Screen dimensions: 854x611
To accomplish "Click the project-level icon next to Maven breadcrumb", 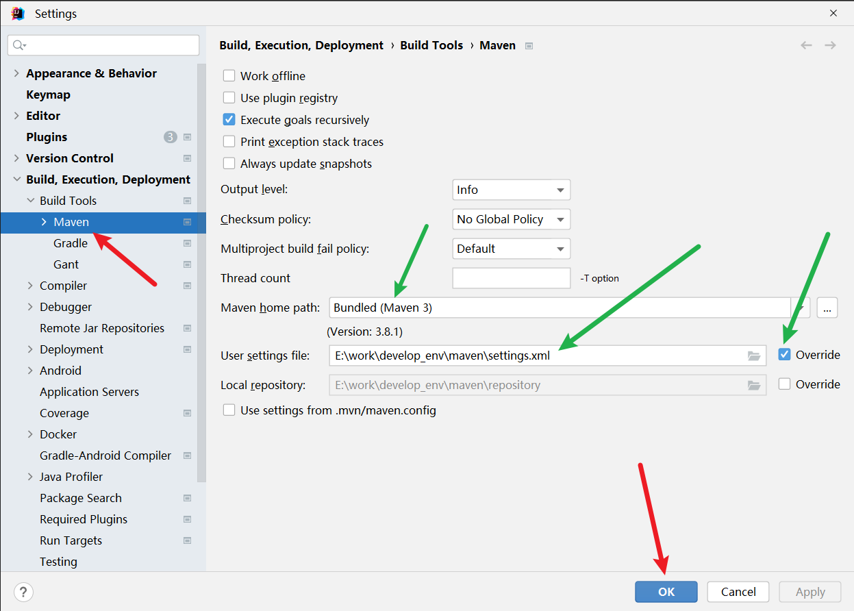I will pyautogui.click(x=529, y=46).
